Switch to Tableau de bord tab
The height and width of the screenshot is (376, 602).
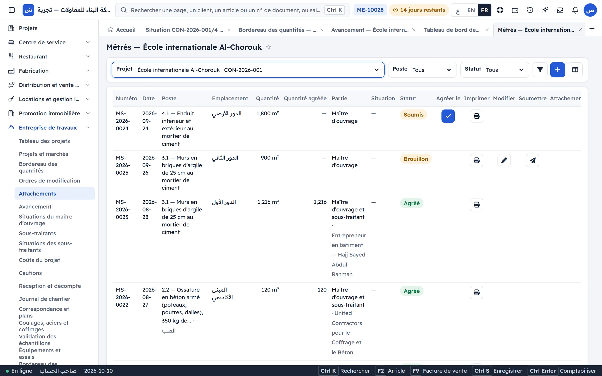click(452, 30)
